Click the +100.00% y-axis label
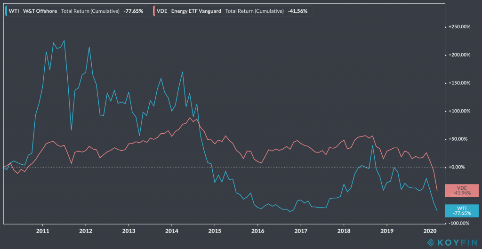 pyautogui.click(x=459, y=111)
